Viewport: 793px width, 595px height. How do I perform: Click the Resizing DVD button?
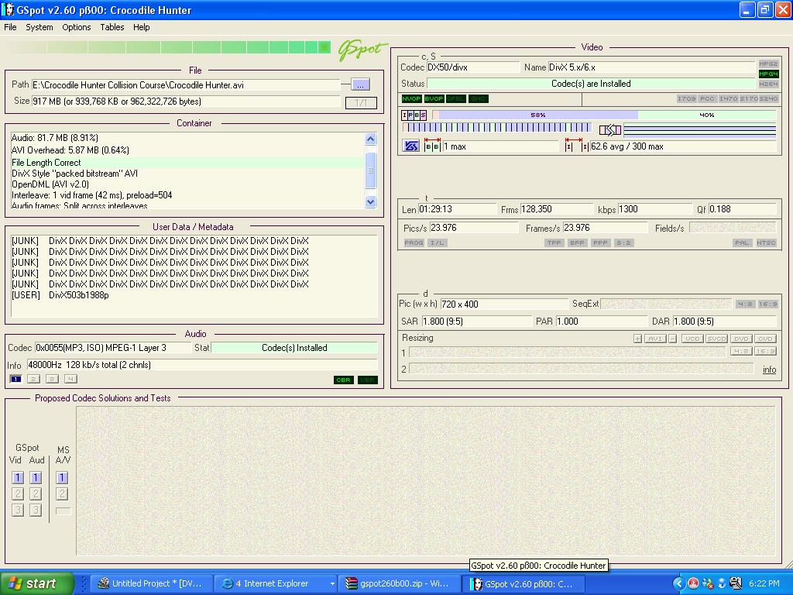pyautogui.click(x=741, y=339)
